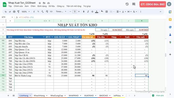Apply strikethrough formatting
Screen dimensions: 174x98
tap(92, 11)
